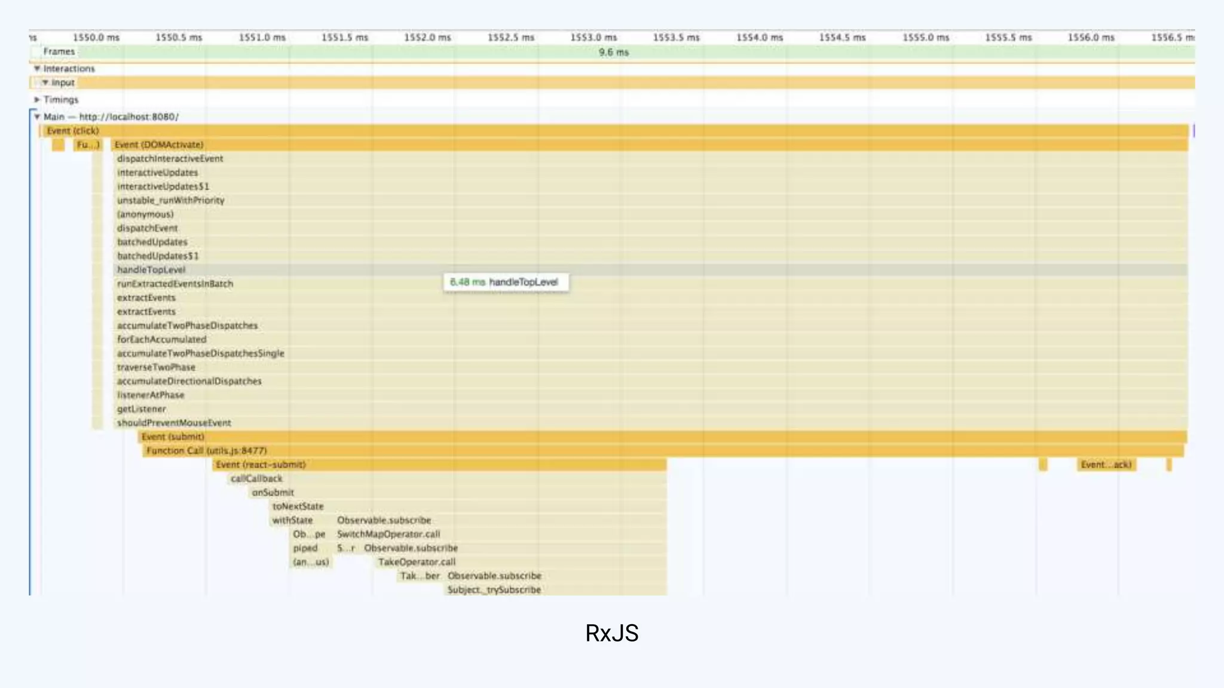Select the truncated (an...us) bar
The image size is (1224, 688).
tap(310, 562)
